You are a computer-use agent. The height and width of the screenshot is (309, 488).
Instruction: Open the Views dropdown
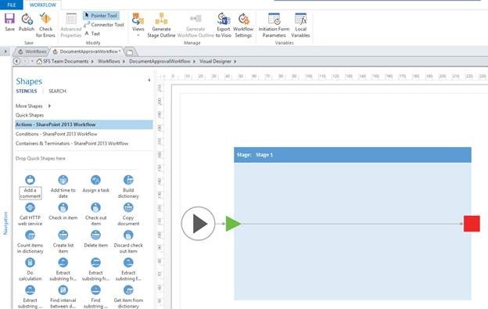click(x=138, y=24)
